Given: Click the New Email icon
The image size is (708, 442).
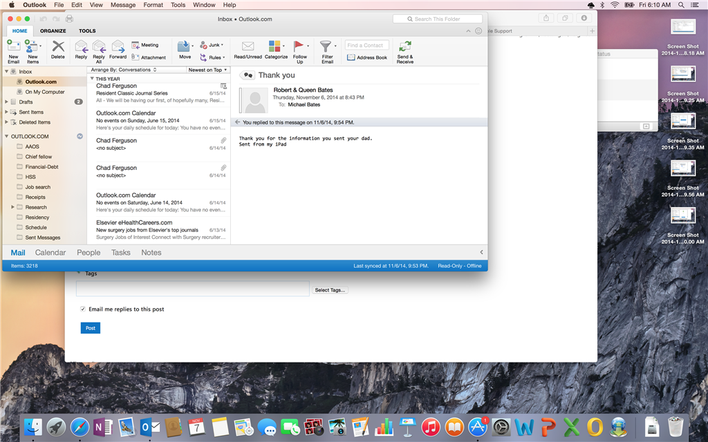Looking at the screenshot, I should pos(14,47).
